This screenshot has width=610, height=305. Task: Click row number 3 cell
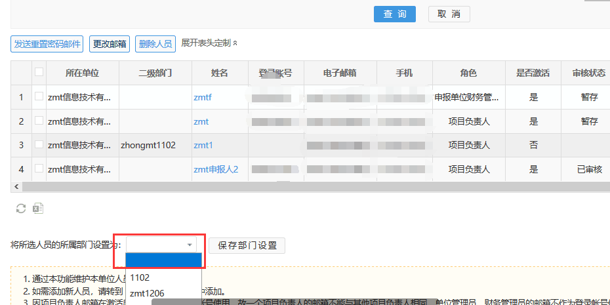(x=21, y=146)
